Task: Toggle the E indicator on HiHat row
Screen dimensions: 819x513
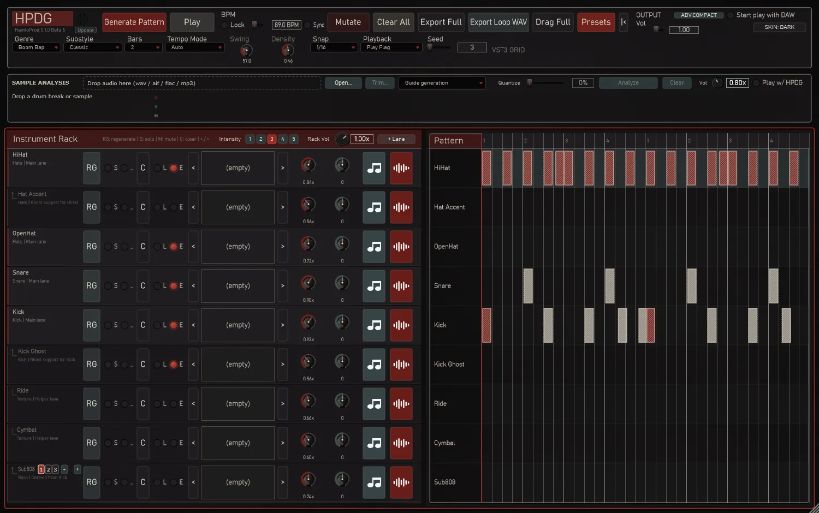Action: [x=174, y=168]
